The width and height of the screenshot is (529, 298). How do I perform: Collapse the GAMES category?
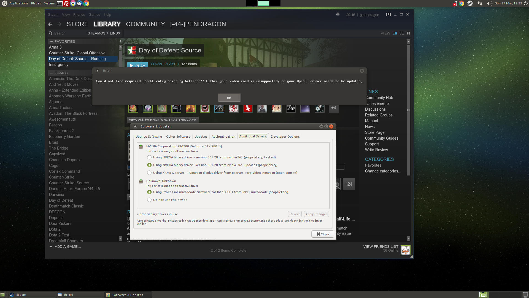(x=52, y=73)
